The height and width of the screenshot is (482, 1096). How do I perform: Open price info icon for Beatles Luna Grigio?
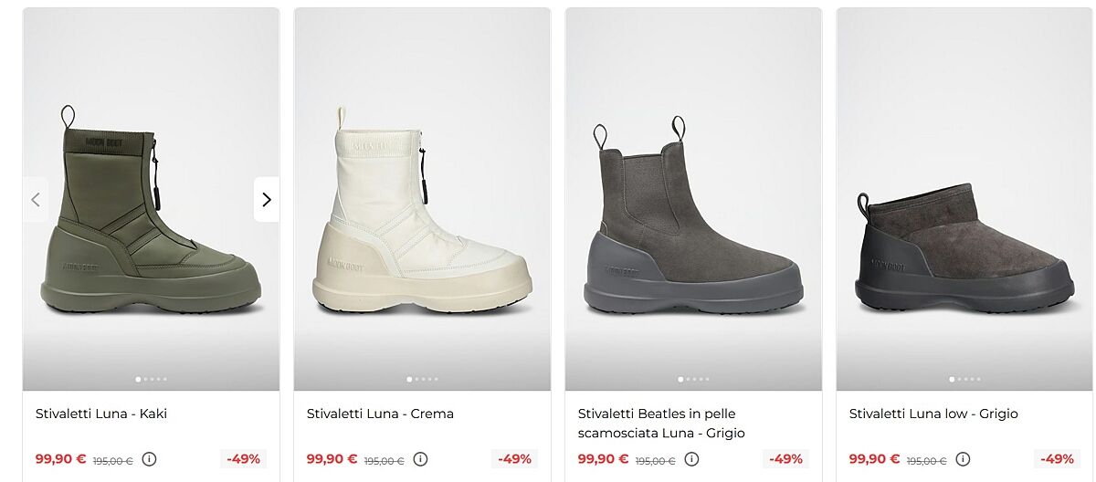pos(691,459)
